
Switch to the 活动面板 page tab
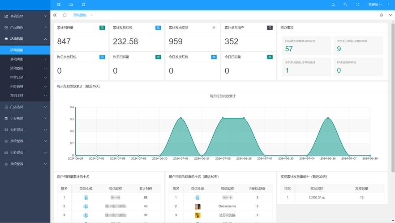pos(80,15)
